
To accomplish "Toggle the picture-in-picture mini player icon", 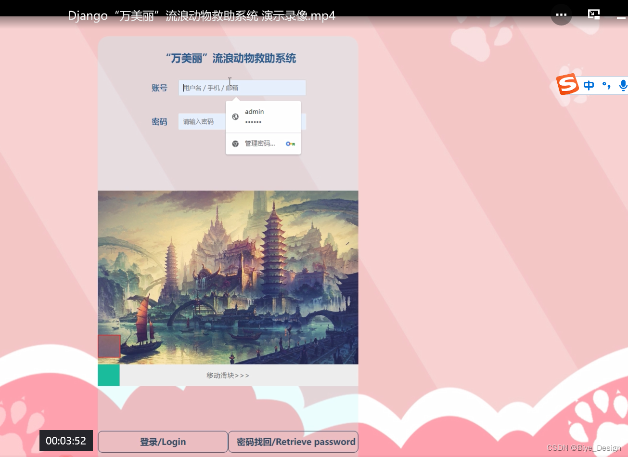I will pyautogui.click(x=594, y=14).
